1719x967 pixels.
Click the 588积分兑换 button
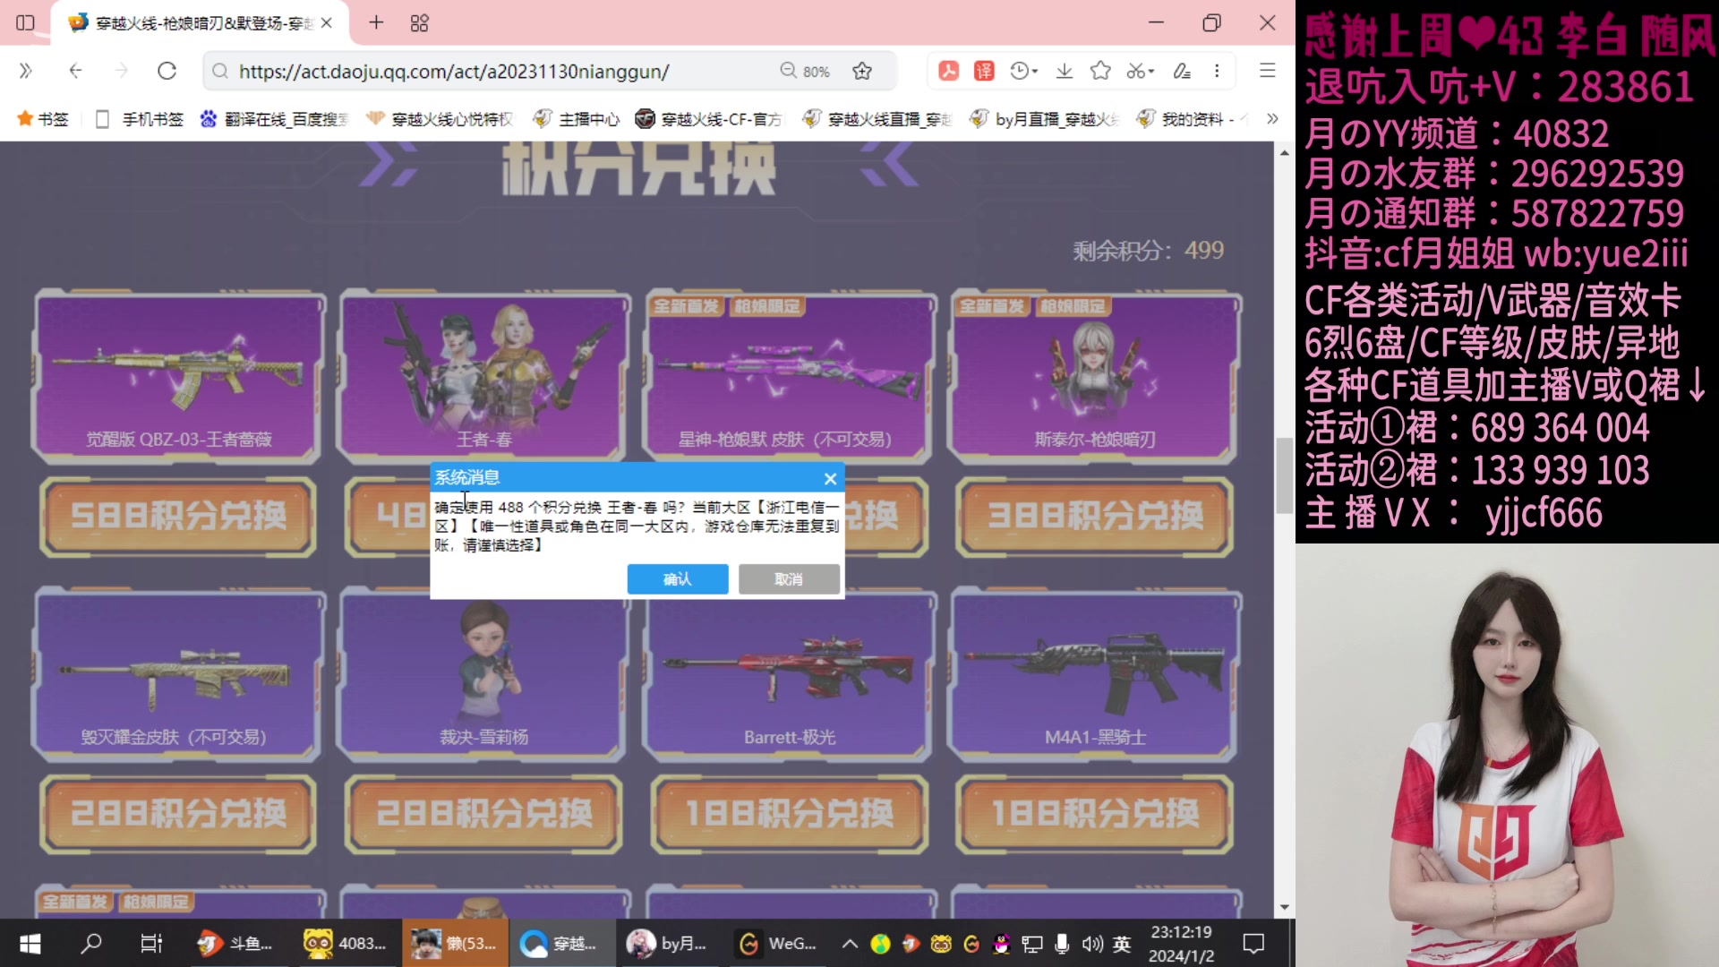tap(178, 517)
